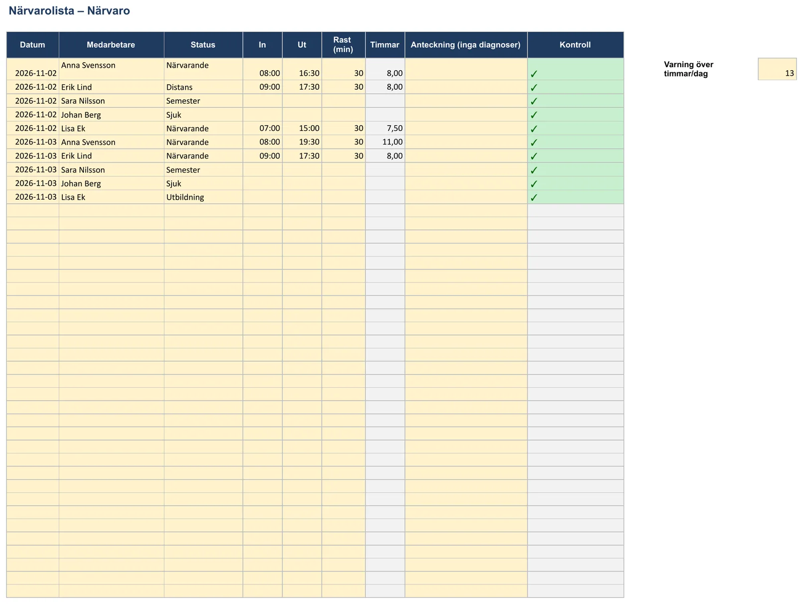Click the "Ut" column header
This screenshot has width=803, height=604.
click(x=302, y=45)
